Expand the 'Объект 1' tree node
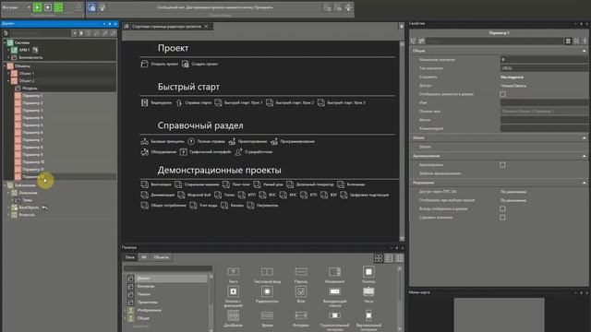Screen dimensions: 591x332 pos(8,74)
